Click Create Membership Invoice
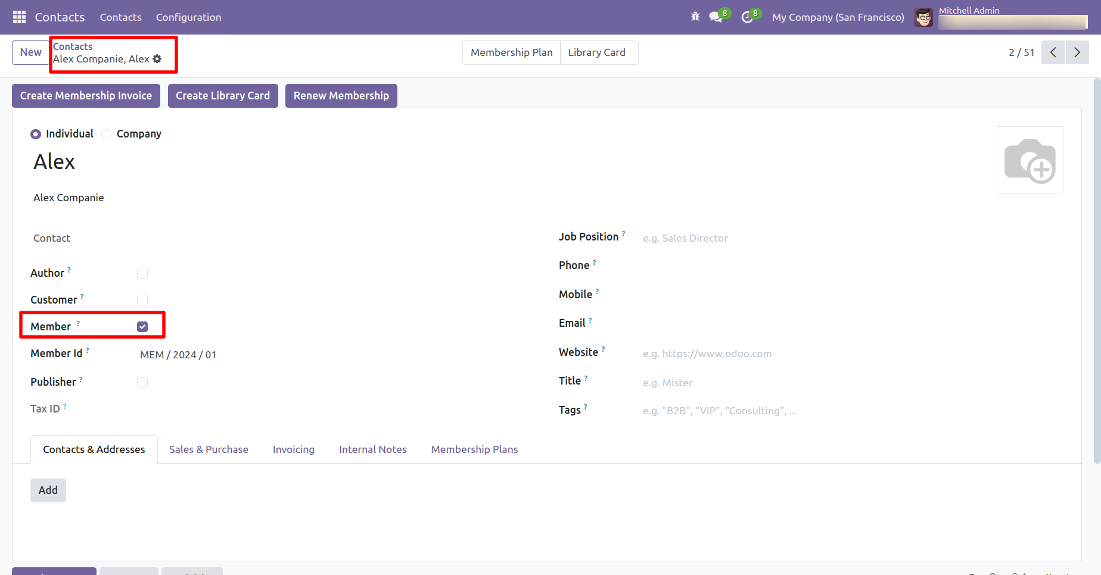The image size is (1101, 575). click(x=86, y=96)
